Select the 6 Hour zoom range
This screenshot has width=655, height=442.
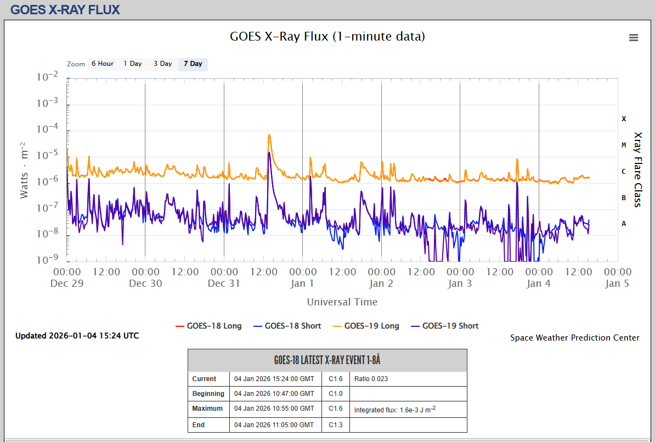click(103, 64)
